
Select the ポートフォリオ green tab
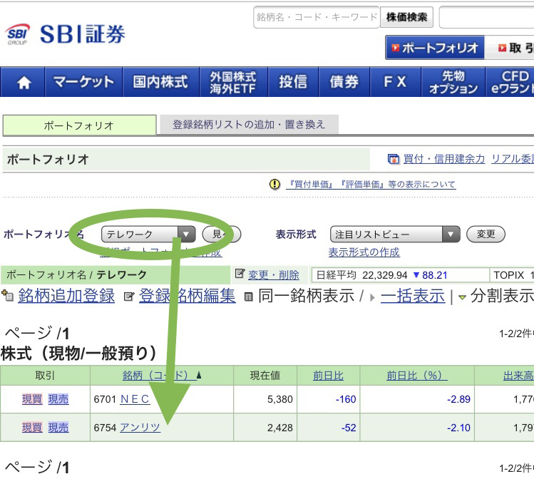click(x=79, y=125)
